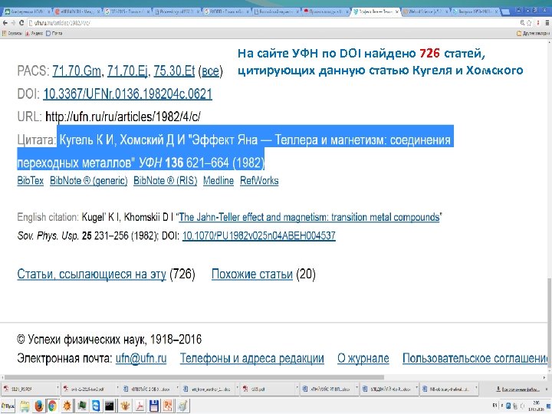Click the browser forward arrow
The width and height of the screenshot is (552, 414).
click(x=13, y=23)
